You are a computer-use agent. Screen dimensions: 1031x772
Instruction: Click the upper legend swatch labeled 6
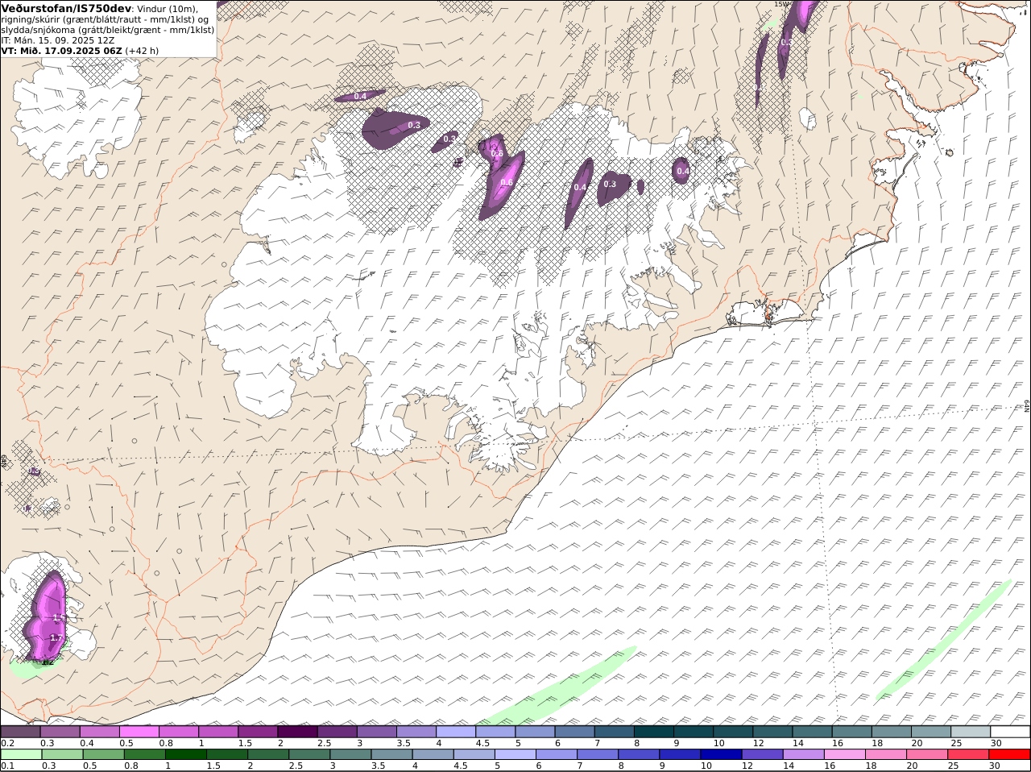573,732
